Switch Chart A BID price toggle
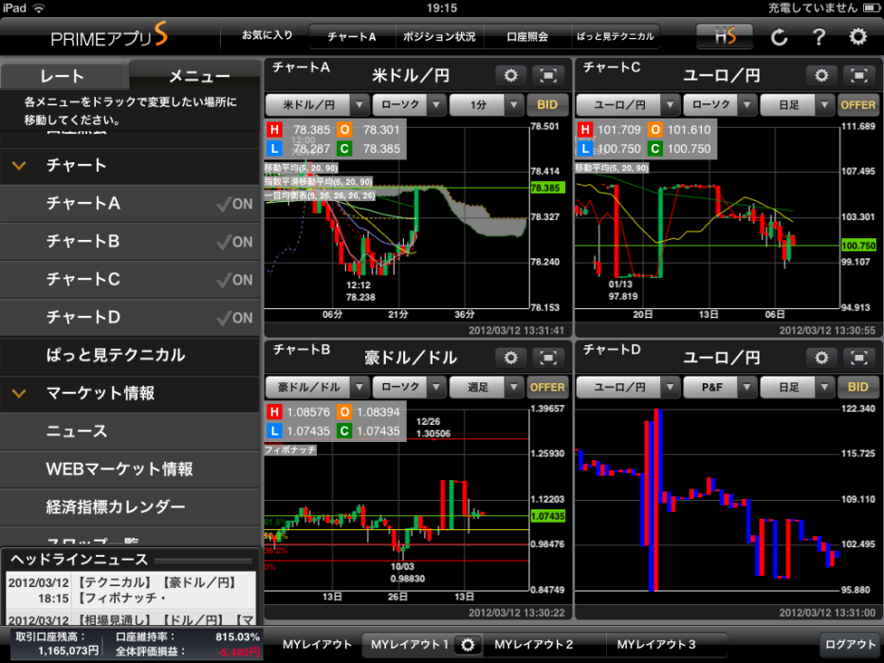The height and width of the screenshot is (663, 884). [x=547, y=104]
